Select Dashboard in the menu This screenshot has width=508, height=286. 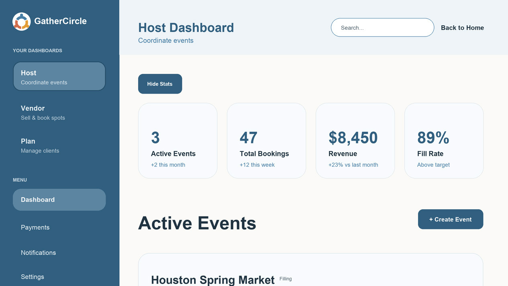[x=59, y=200]
